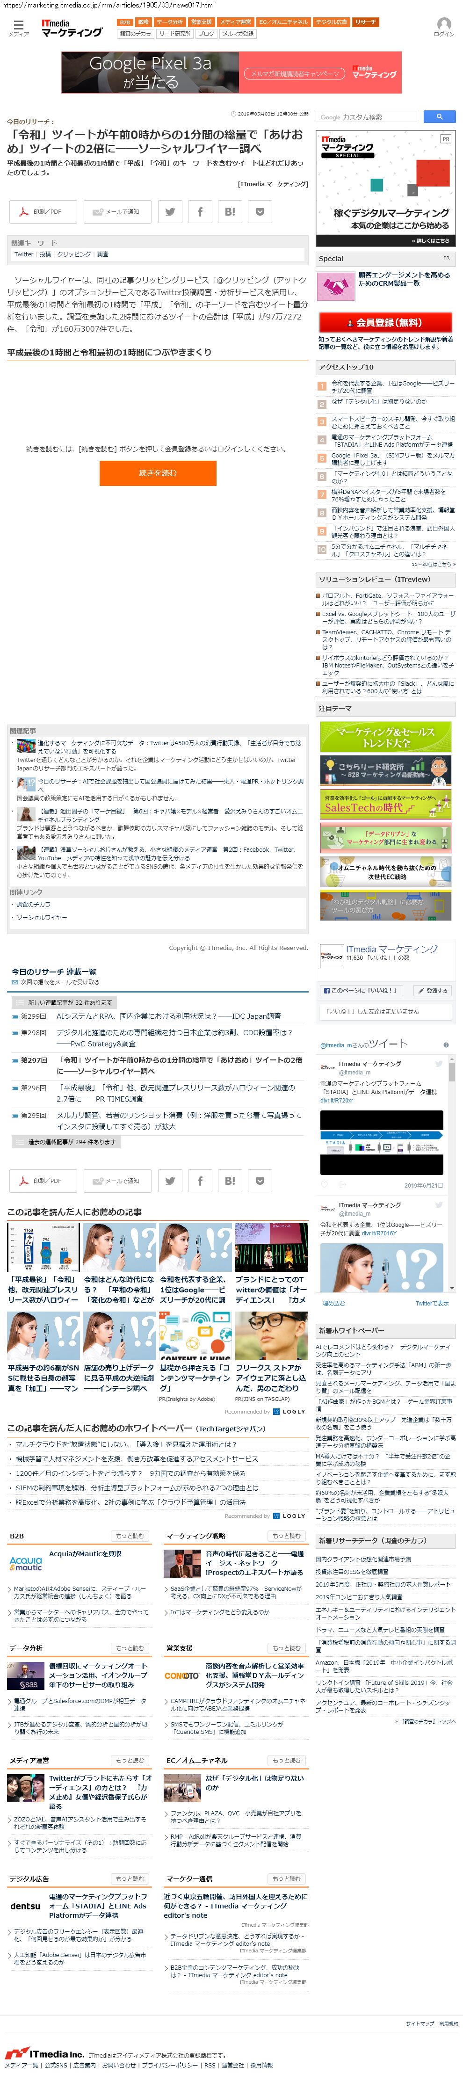Click もっと読む in データ分析 section
The image size is (463, 2074).
(x=130, y=1648)
